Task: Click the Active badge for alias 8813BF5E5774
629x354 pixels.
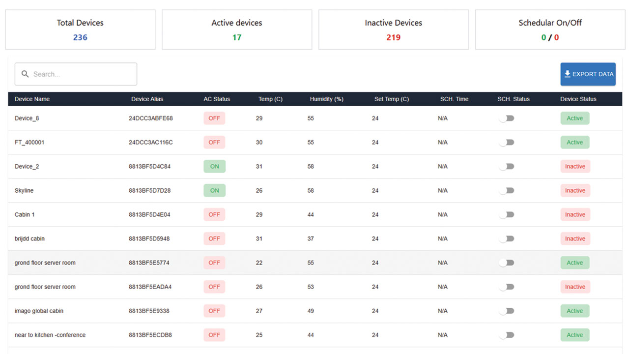Action: [x=575, y=263]
